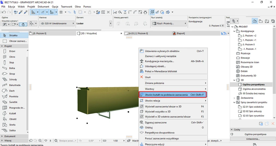This screenshot has width=276, height=146.
Task: Click the inject parameters syringe icon
Action: [26, 12]
